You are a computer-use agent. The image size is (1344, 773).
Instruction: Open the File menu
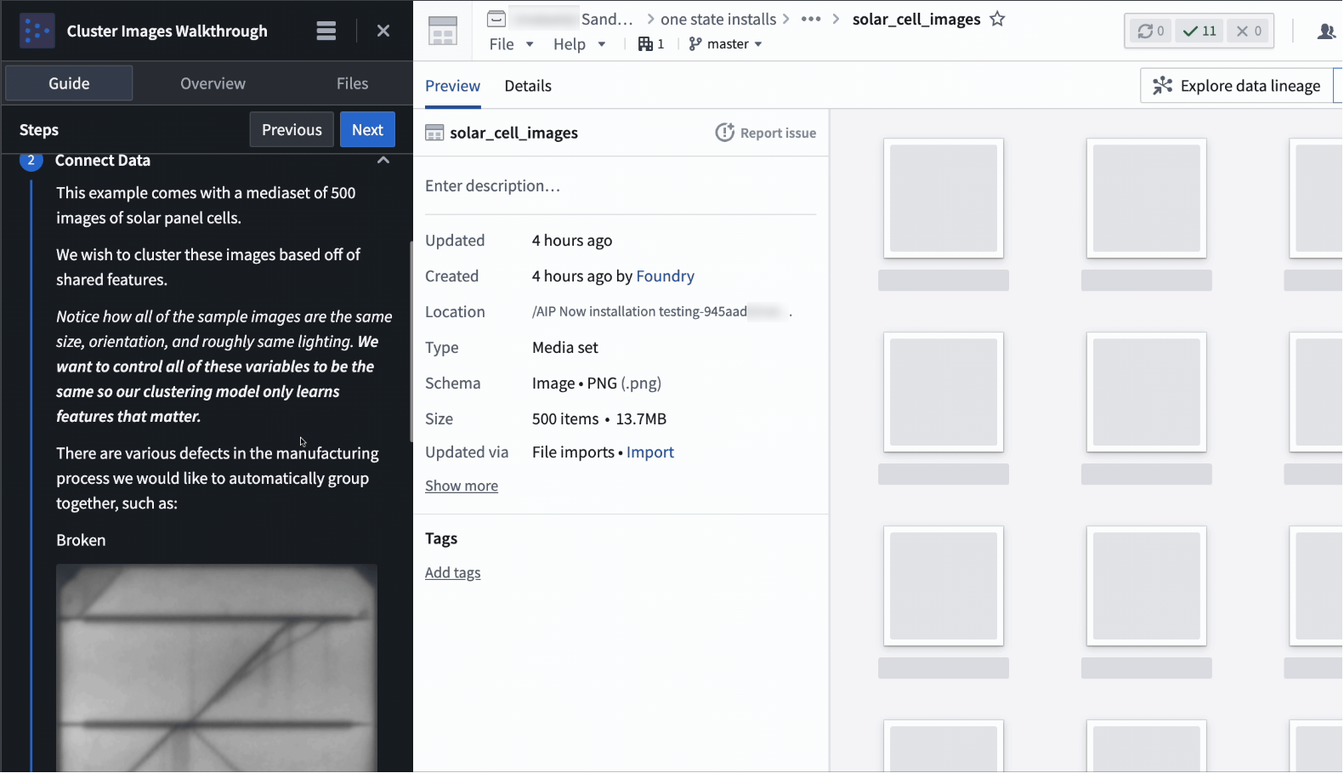click(x=511, y=43)
